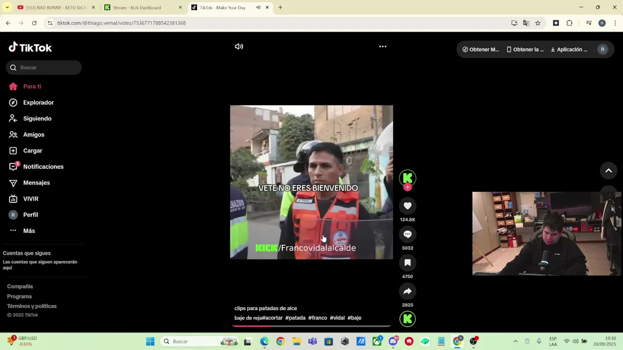Image resolution: width=623 pixels, height=350 pixels.
Task: Pause the playing TikTok video
Action: (311, 182)
